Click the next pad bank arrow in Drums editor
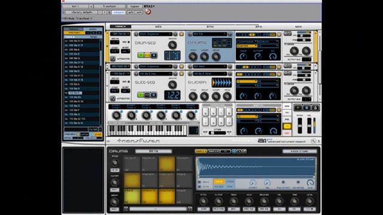The image size is (383, 215). click(x=190, y=208)
